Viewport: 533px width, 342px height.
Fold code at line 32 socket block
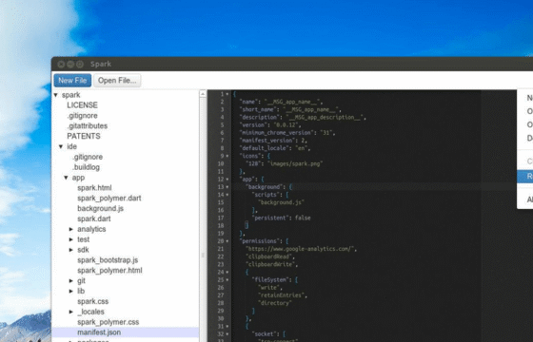(227, 334)
